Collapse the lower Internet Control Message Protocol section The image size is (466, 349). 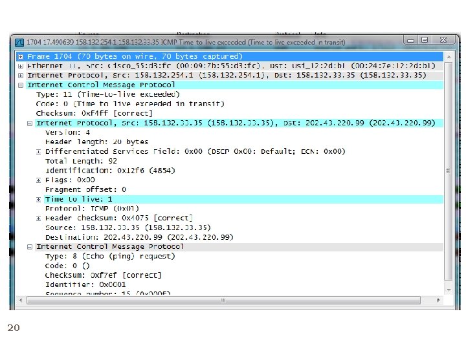coord(29,247)
